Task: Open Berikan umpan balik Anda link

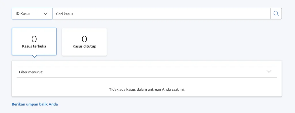Action: pos(35,104)
